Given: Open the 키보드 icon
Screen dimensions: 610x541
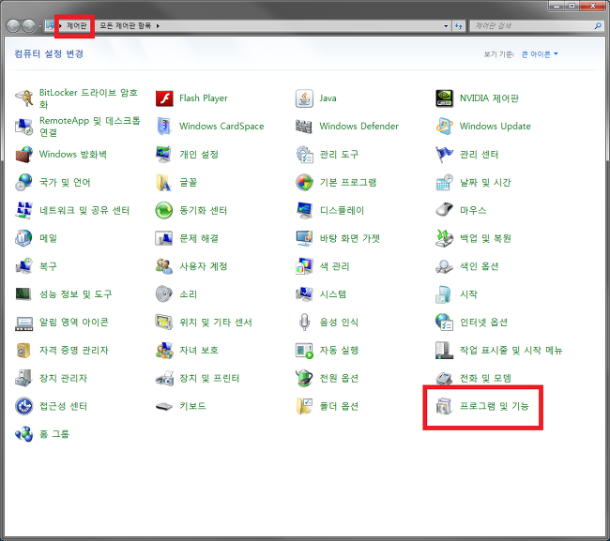Looking at the screenshot, I should pos(164,406).
